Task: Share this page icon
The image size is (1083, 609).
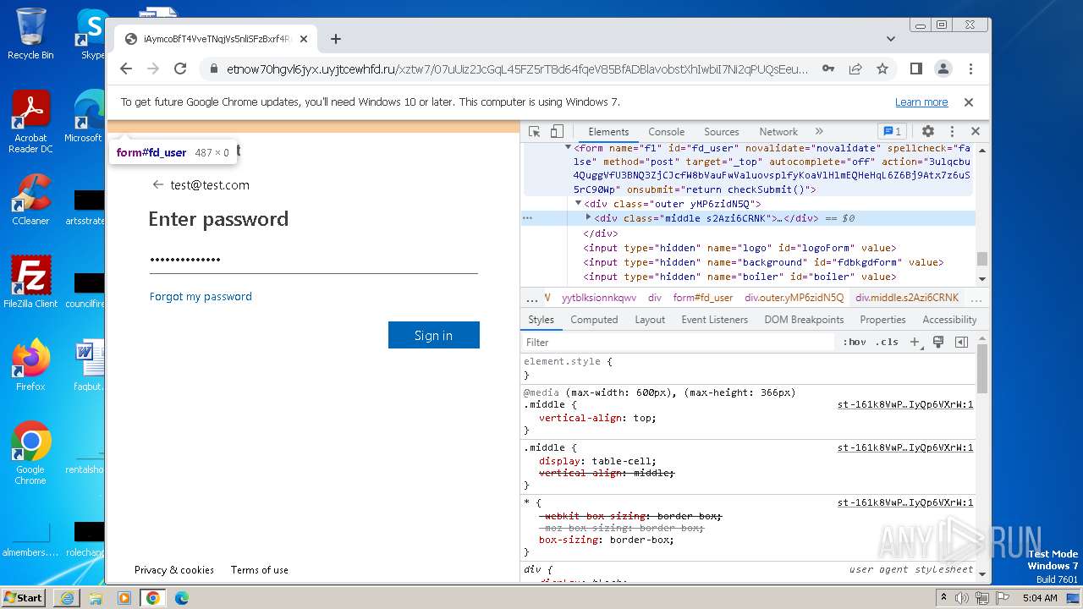Action: pos(855,69)
